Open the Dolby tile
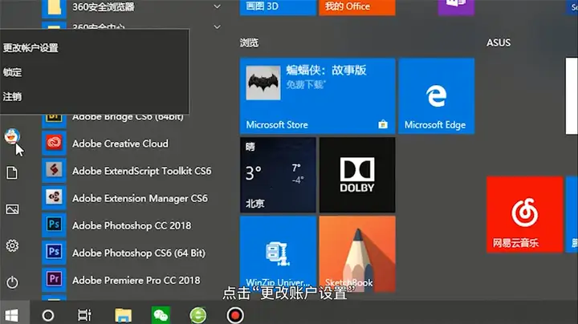 pyautogui.click(x=357, y=175)
